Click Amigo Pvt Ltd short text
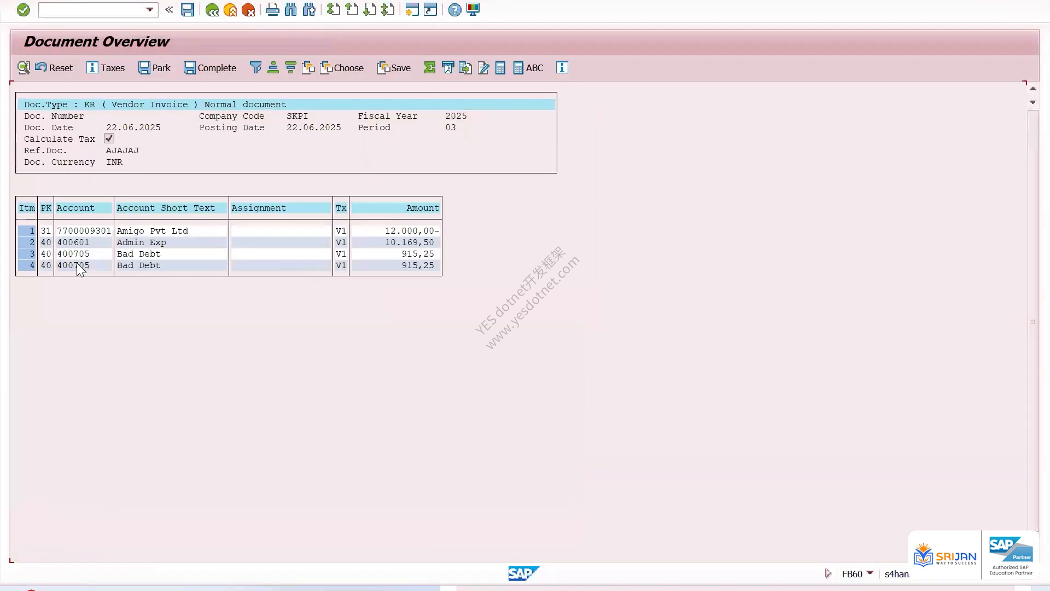The width and height of the screenshot is (1050, 591). 153,231
